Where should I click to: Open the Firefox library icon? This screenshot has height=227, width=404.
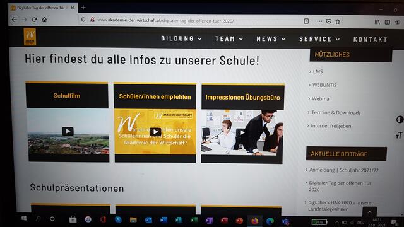377,22
